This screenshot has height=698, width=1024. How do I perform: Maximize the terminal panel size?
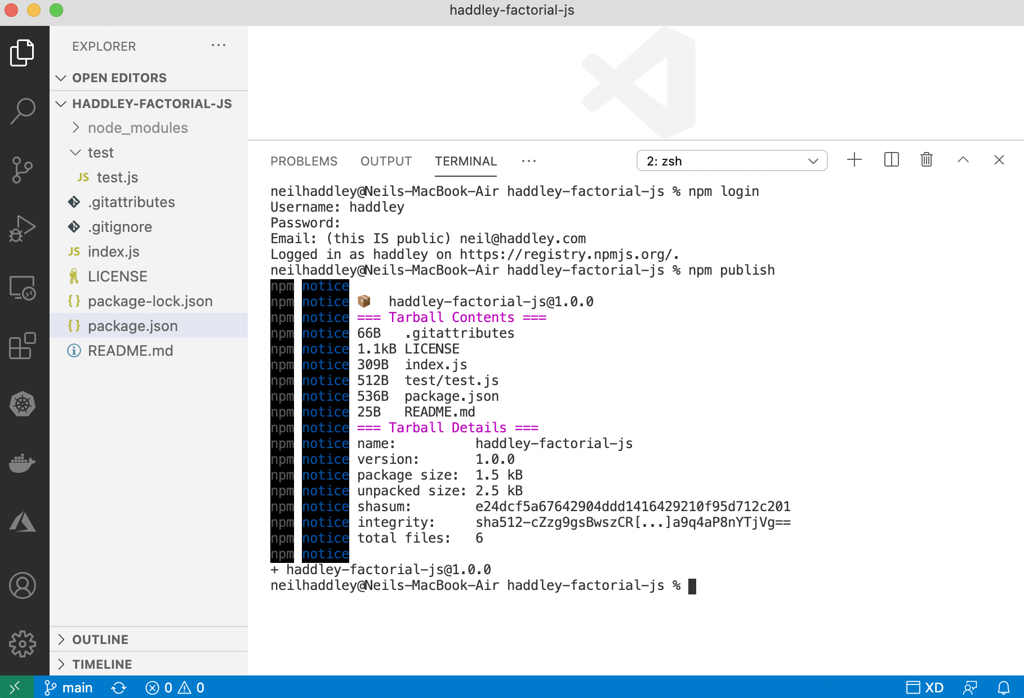point(963,160)
